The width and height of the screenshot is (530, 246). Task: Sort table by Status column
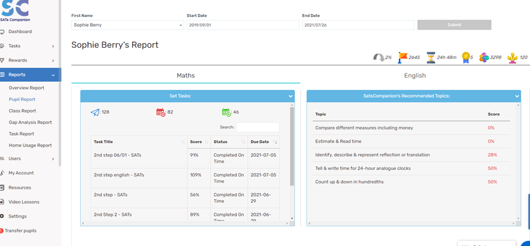pyautogui.click(x=229, y=142)
